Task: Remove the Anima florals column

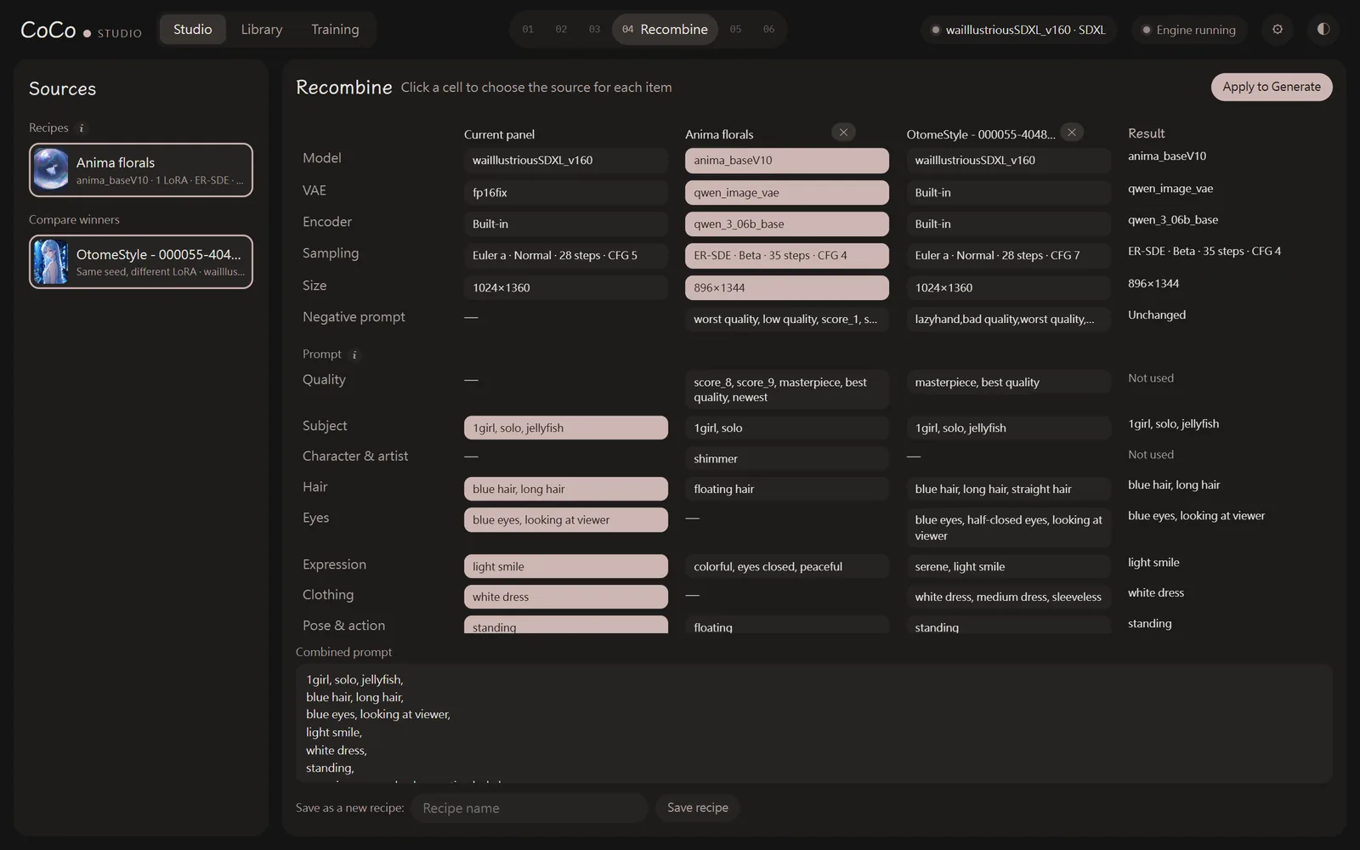Action: [x=843, y=133]
